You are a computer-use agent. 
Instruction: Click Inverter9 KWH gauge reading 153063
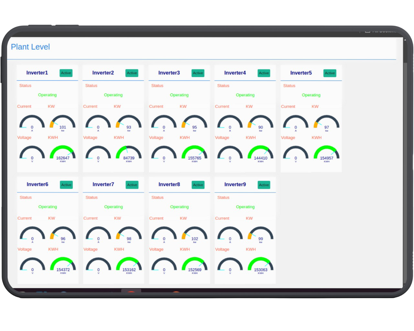pyautogui.click(x=261, y=265)
